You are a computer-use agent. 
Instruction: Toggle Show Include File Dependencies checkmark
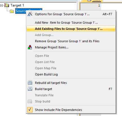(30, 110)
